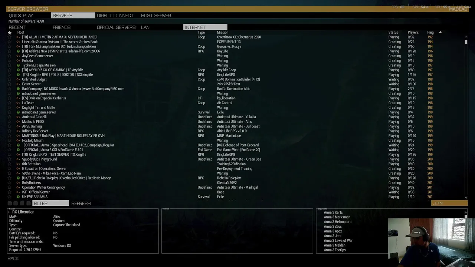Refresh the server list
This screenshot has width=475, height=267.
(x=81, y=203)
